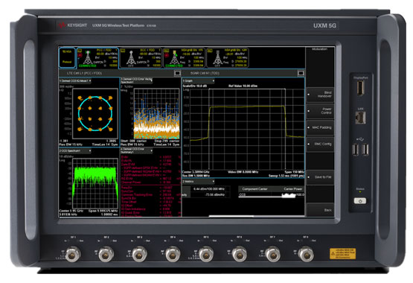Open the '2 CC0 Spectrum' window dropdown
Image resolution: width=413 pixels, height=283 pixels.
pyautogui.click(x=75, y=150)
